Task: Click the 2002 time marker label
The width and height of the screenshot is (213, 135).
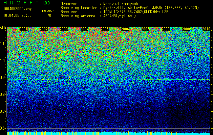Action: tap(44, 29)
